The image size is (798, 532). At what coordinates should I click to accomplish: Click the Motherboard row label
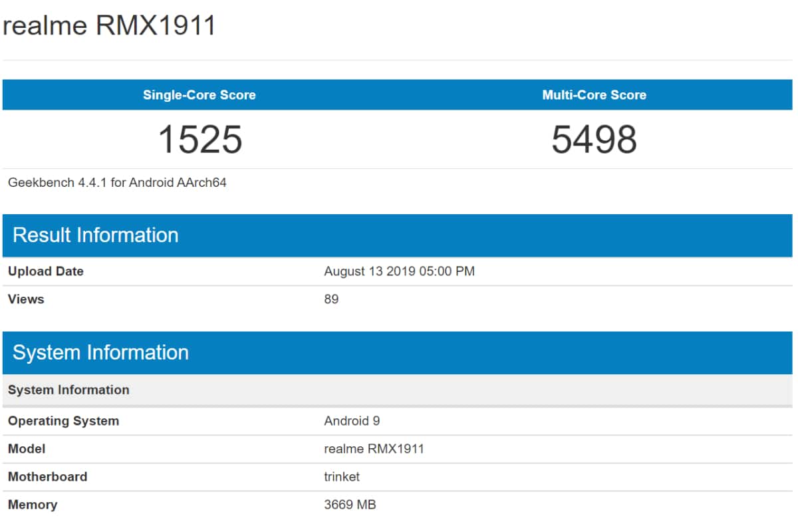pyautogui.click(x=47, y=477)
